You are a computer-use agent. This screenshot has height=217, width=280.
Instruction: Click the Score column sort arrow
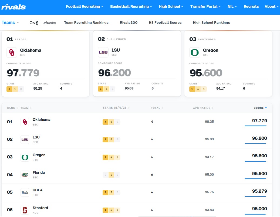266,108
